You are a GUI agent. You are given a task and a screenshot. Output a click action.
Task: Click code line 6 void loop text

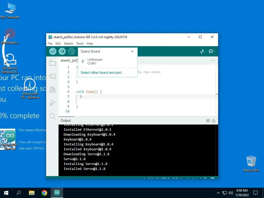(89, 92)
